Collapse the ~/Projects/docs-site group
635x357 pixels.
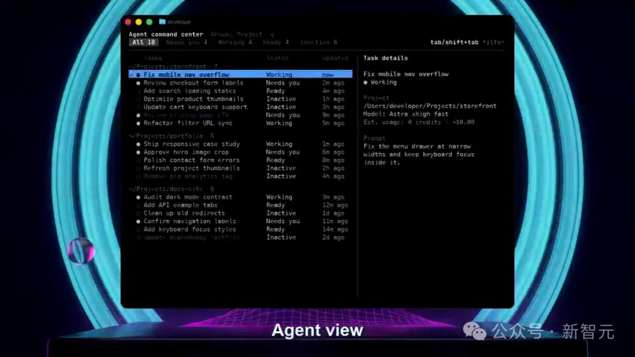coord(171,189)
